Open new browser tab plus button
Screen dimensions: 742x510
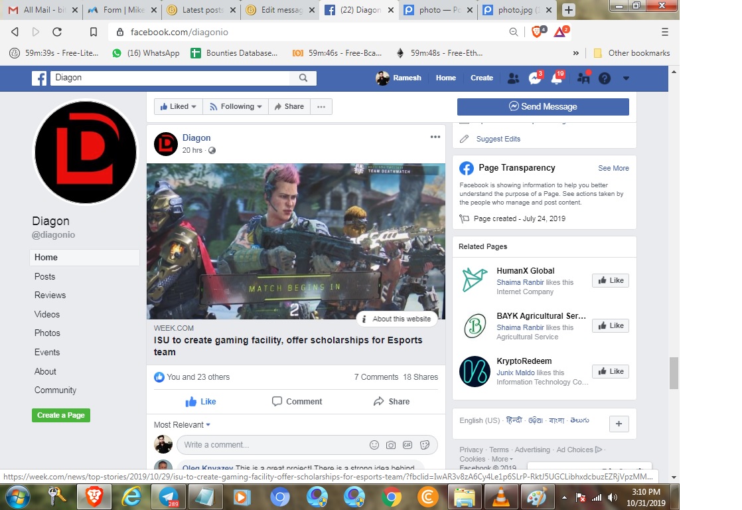pos(569,10)
